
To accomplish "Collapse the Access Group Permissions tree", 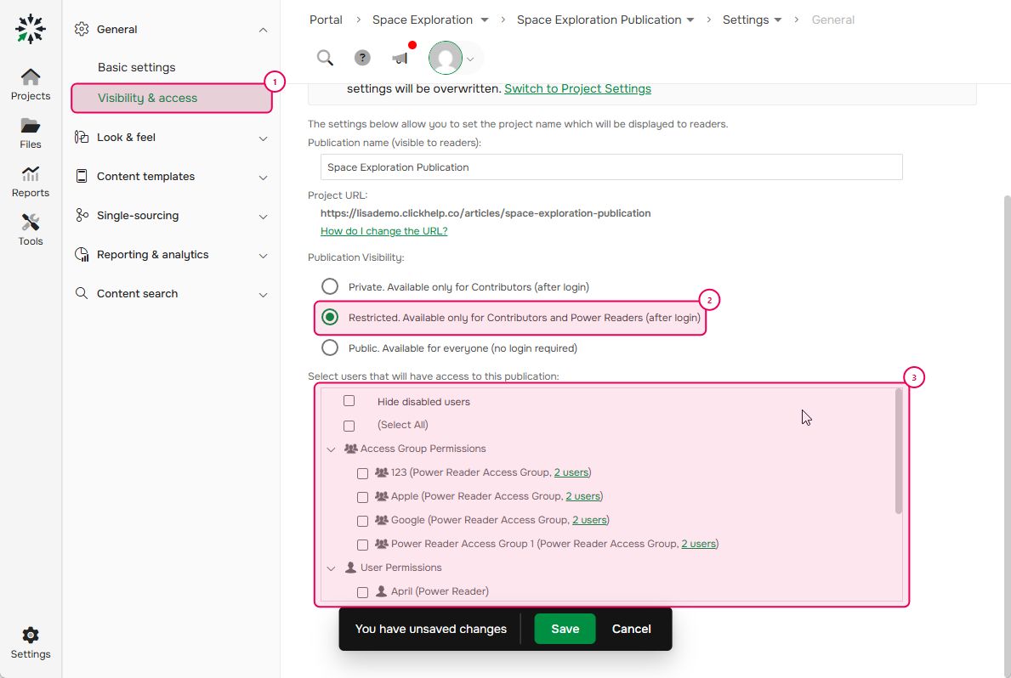I will (x=331, y=449).
